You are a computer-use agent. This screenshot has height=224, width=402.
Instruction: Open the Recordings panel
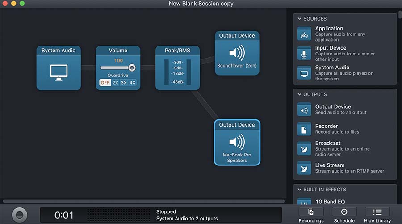(311, 215)
